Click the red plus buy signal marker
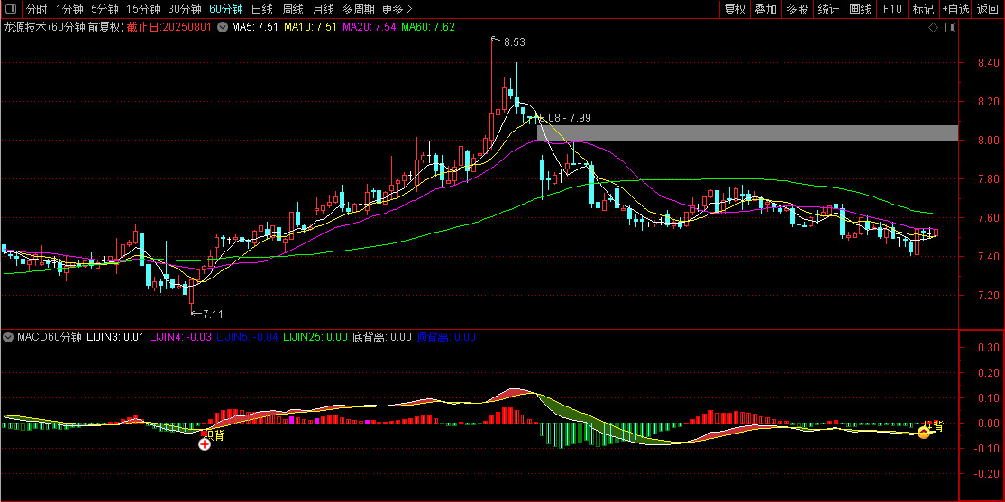Image resolution: width=1005 pixels, height=502 pixels. [205, 443]
